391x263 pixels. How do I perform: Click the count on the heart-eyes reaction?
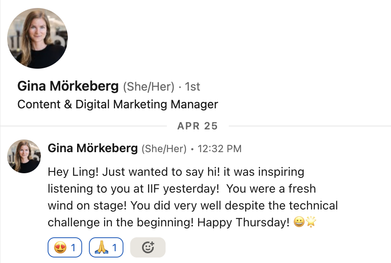(x=73, y=248)
